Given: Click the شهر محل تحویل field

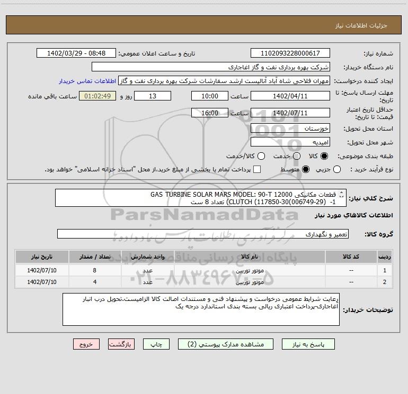Looking at the screenshot, I should tap(290, 142).
